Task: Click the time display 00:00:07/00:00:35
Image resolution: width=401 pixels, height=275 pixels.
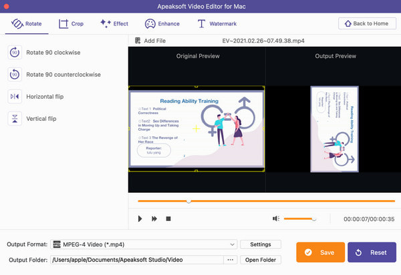Action: [369, 219]
